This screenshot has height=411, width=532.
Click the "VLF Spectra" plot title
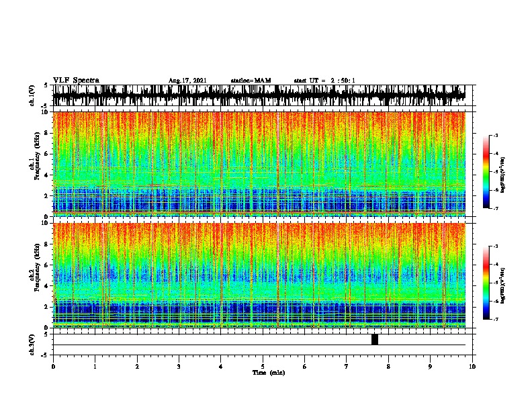click(76, 81)
